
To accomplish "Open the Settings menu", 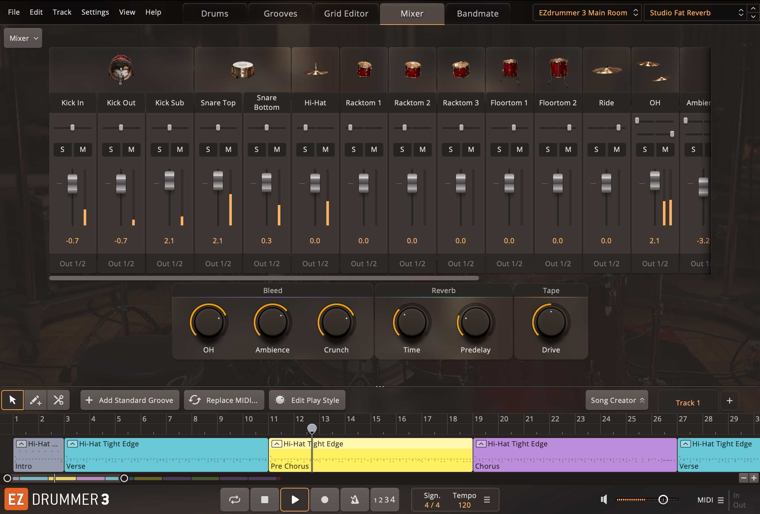I will [x=95, y=12].
